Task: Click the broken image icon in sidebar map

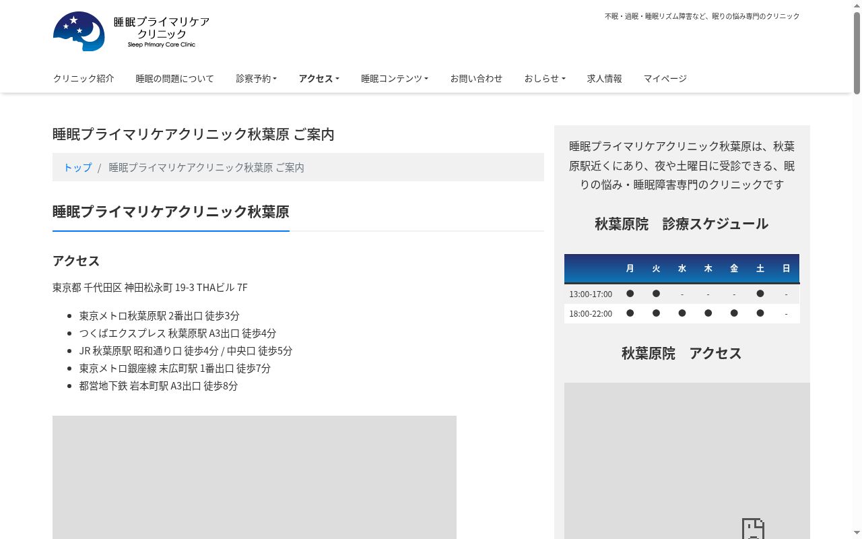Action: pos(753,528)
